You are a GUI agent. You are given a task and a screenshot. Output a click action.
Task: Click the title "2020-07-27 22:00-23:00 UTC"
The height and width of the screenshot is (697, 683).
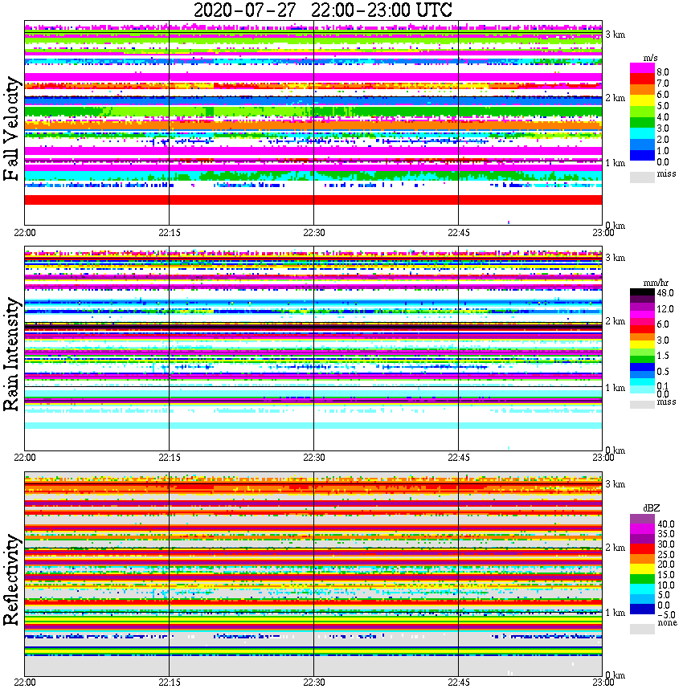coord(322,10)
